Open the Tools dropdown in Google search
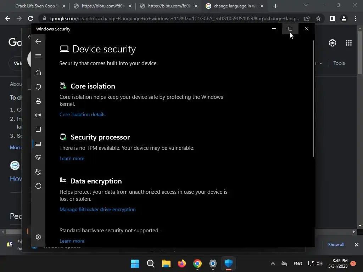Viewport: 363px width, 272px height. click(x=339, y=63)
